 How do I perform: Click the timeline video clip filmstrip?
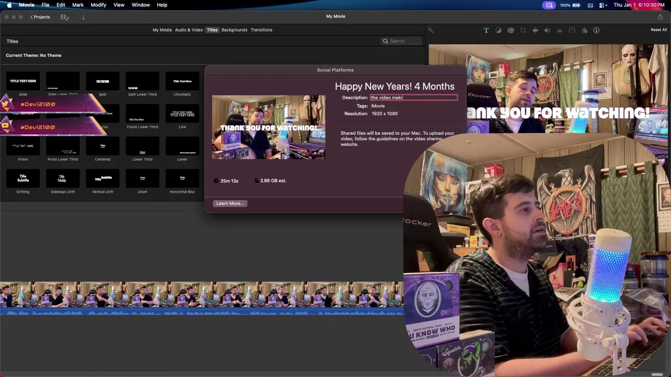(202, 295)
